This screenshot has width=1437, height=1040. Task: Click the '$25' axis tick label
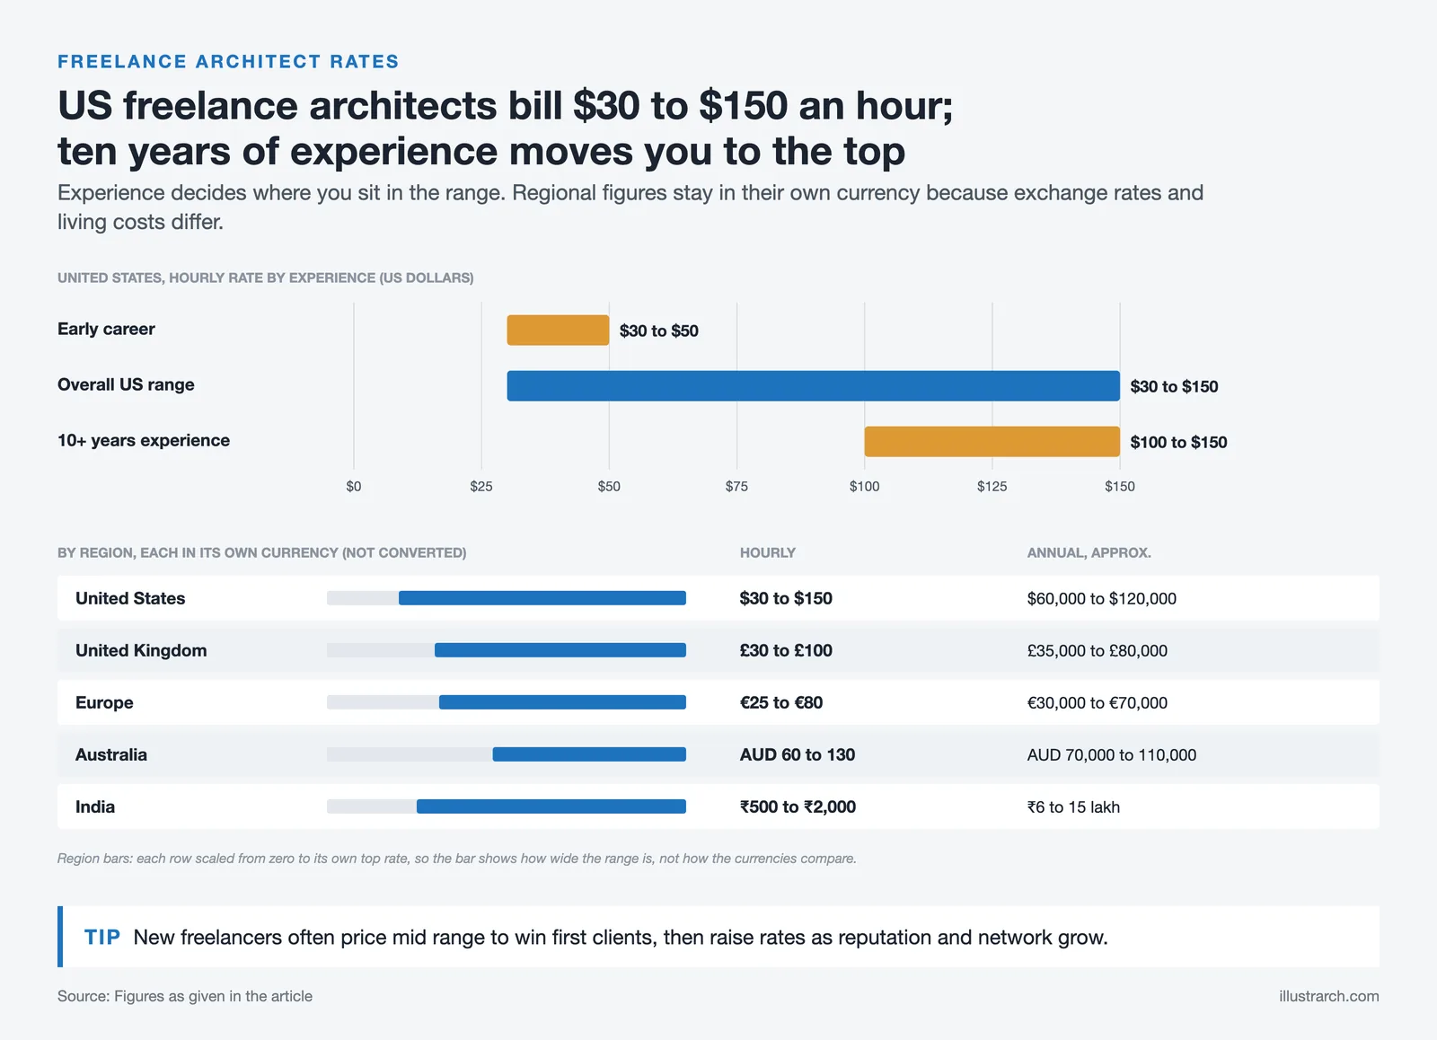pos(481,486)
